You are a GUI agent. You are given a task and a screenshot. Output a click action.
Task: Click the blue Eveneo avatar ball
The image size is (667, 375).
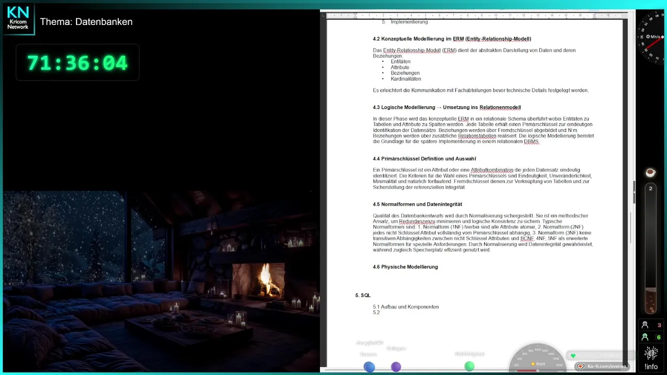coord(369,367)
